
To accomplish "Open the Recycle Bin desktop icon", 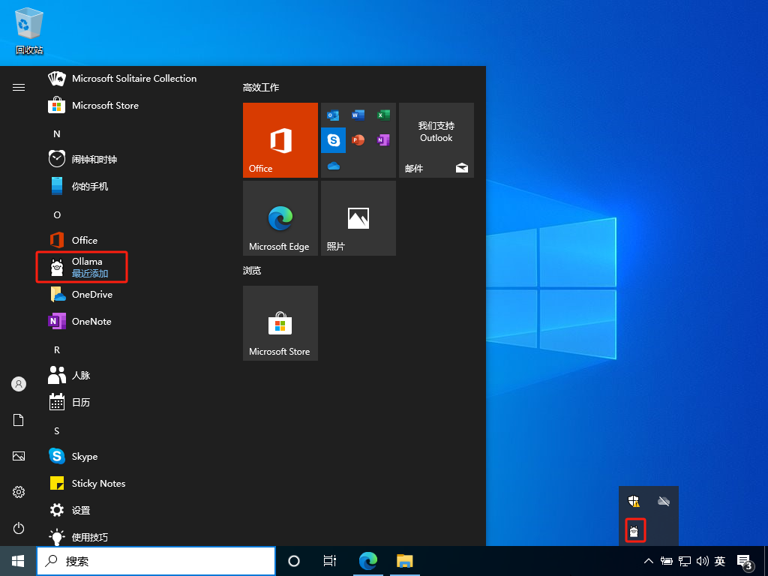I will coord(29,30).
